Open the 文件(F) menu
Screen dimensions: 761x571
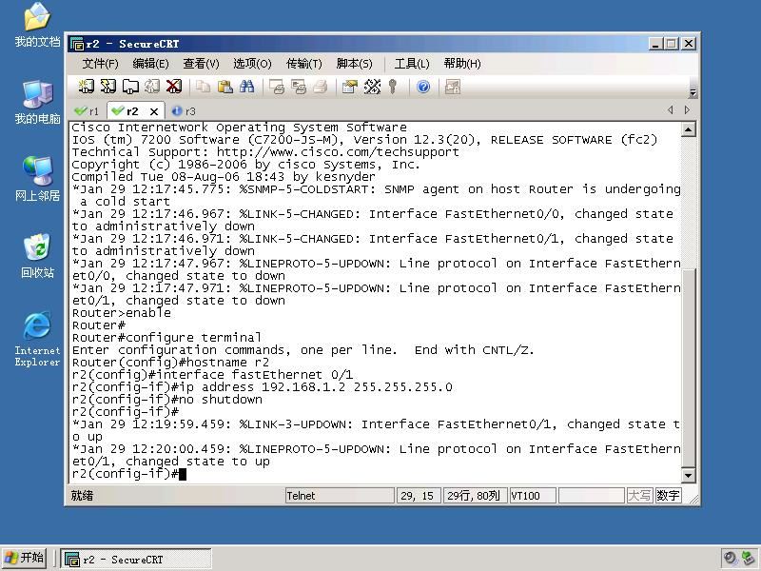pos(100,64)
